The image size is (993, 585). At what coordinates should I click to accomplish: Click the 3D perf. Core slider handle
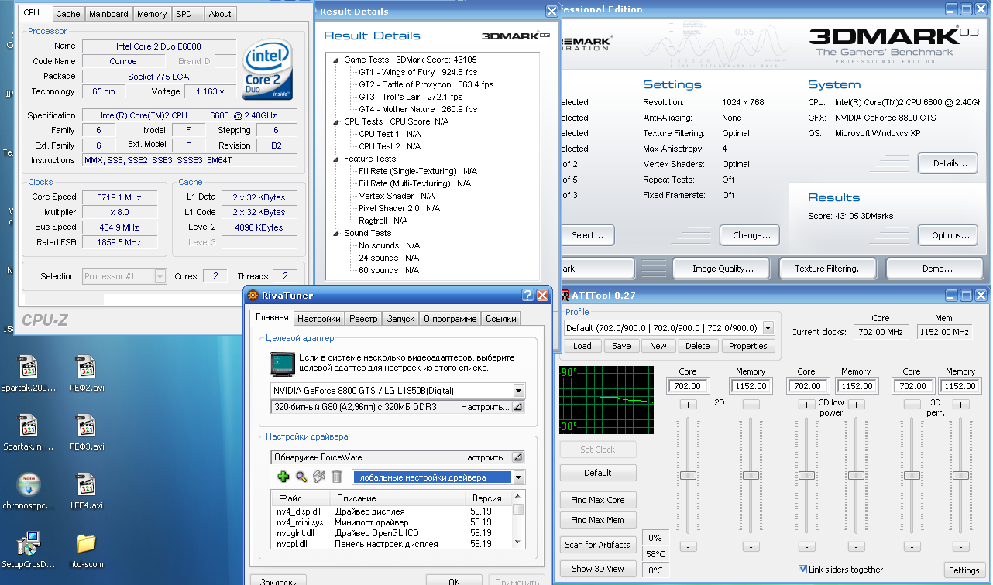click(x=912, y=475)
